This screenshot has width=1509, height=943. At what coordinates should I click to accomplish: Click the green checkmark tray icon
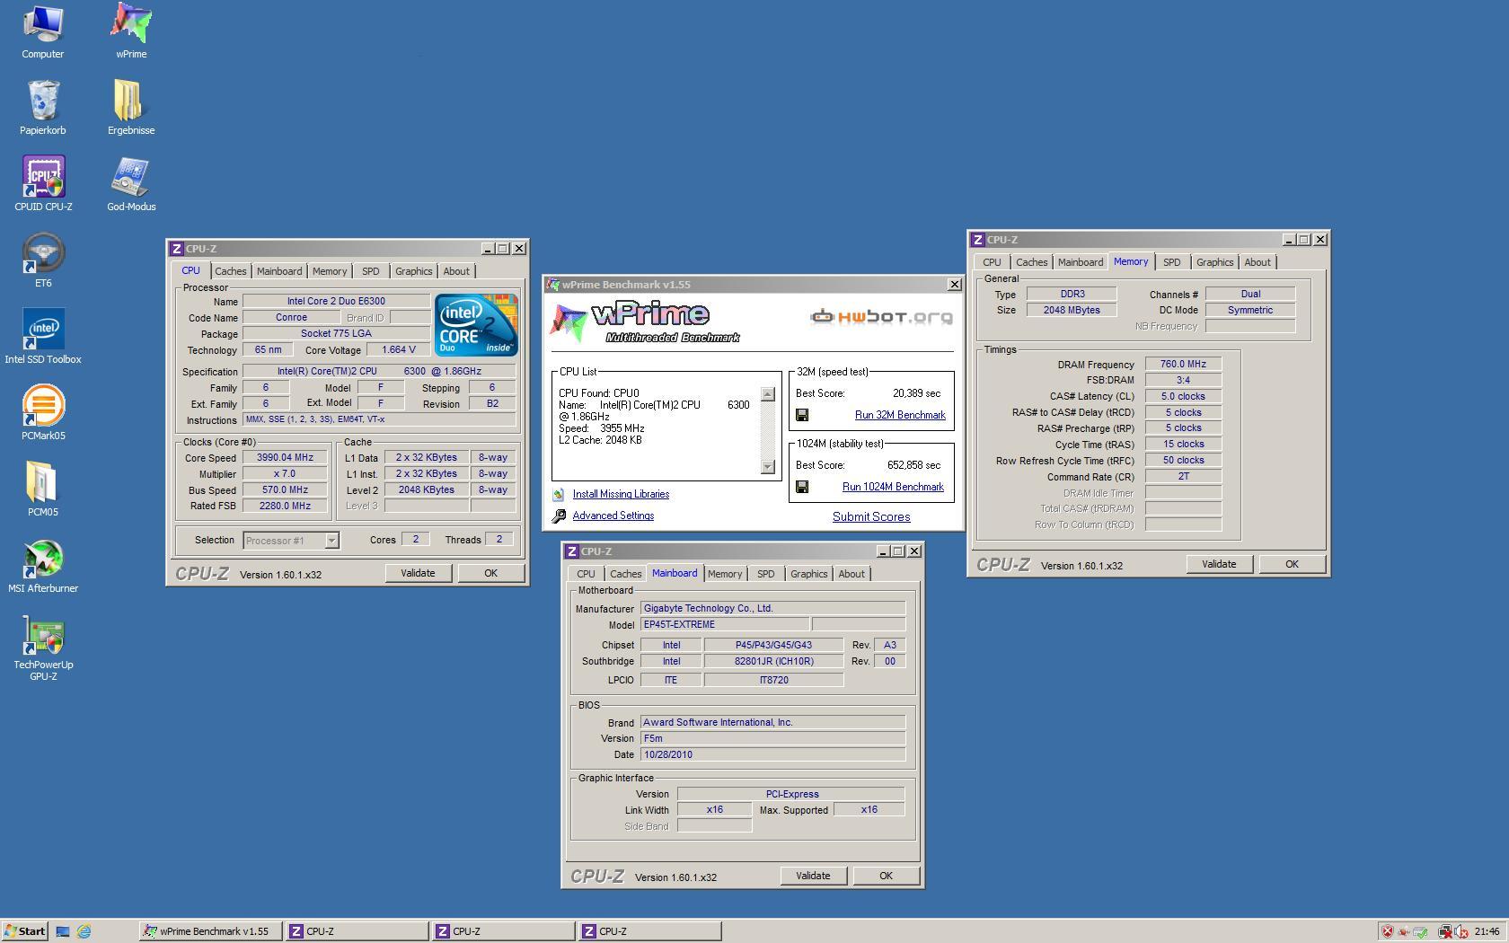click(1421, 931)
